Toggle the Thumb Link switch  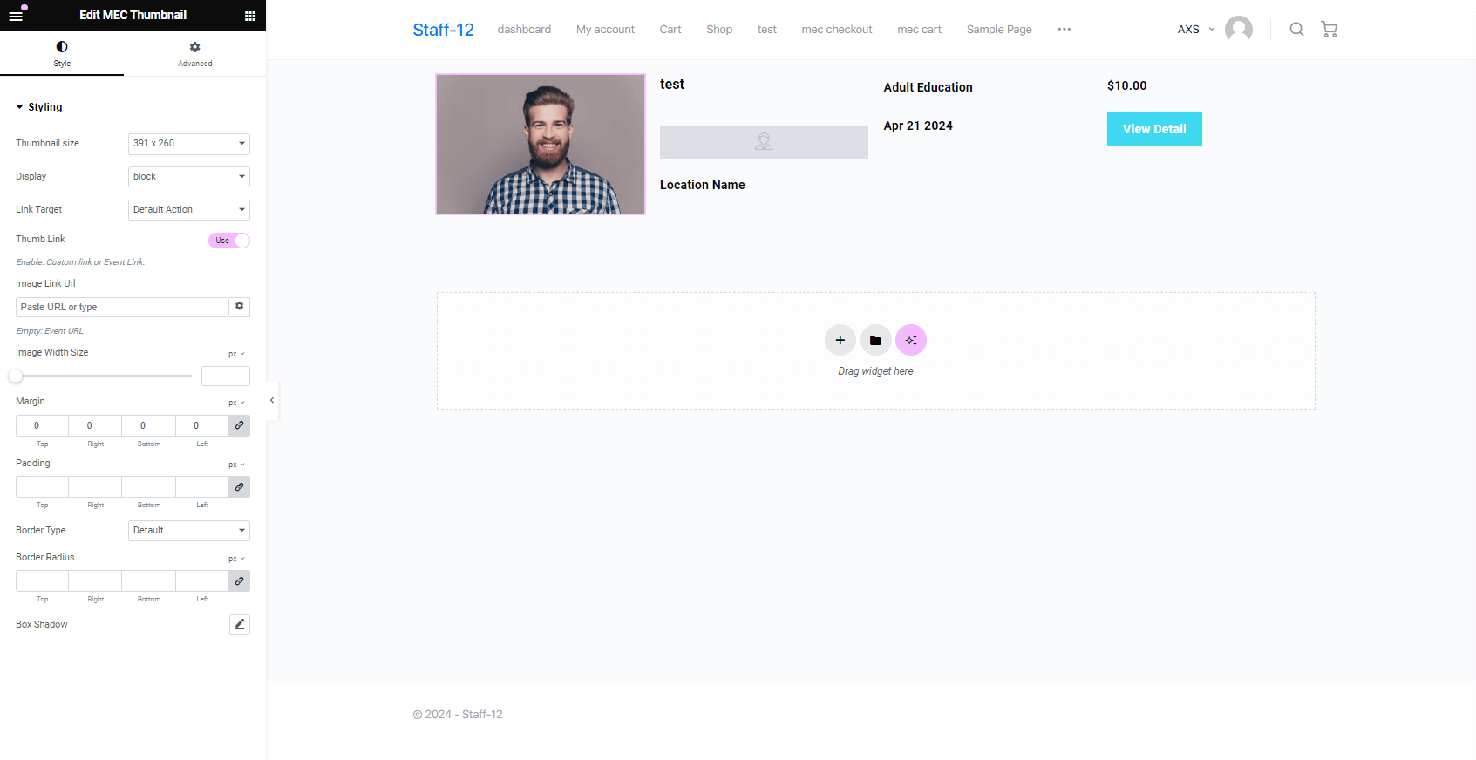229,241
